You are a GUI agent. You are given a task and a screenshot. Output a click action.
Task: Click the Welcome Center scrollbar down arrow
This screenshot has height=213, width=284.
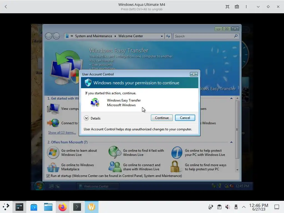pyautogui.click(x=237, y=170)
